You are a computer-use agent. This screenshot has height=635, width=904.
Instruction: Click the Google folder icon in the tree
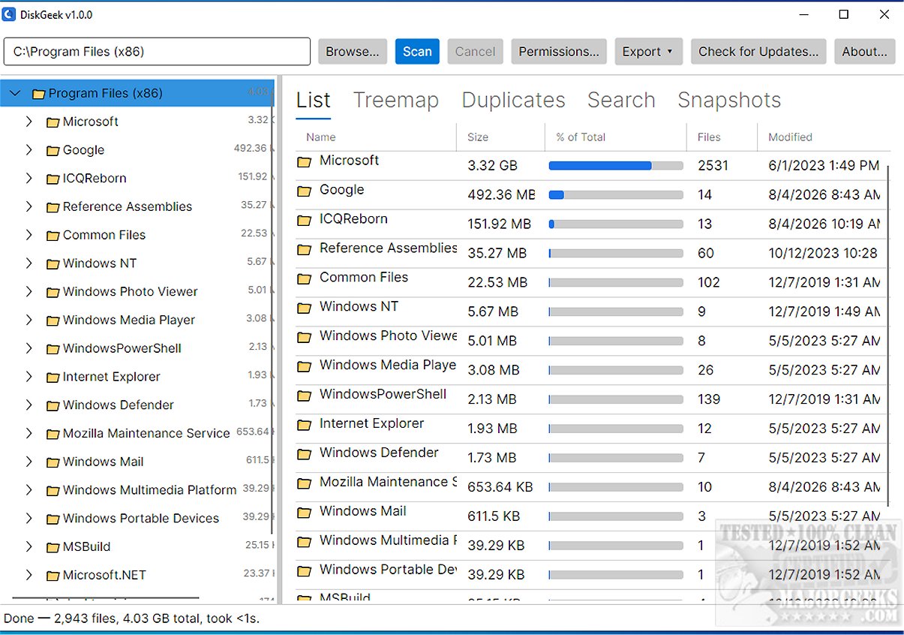point(53,151)
